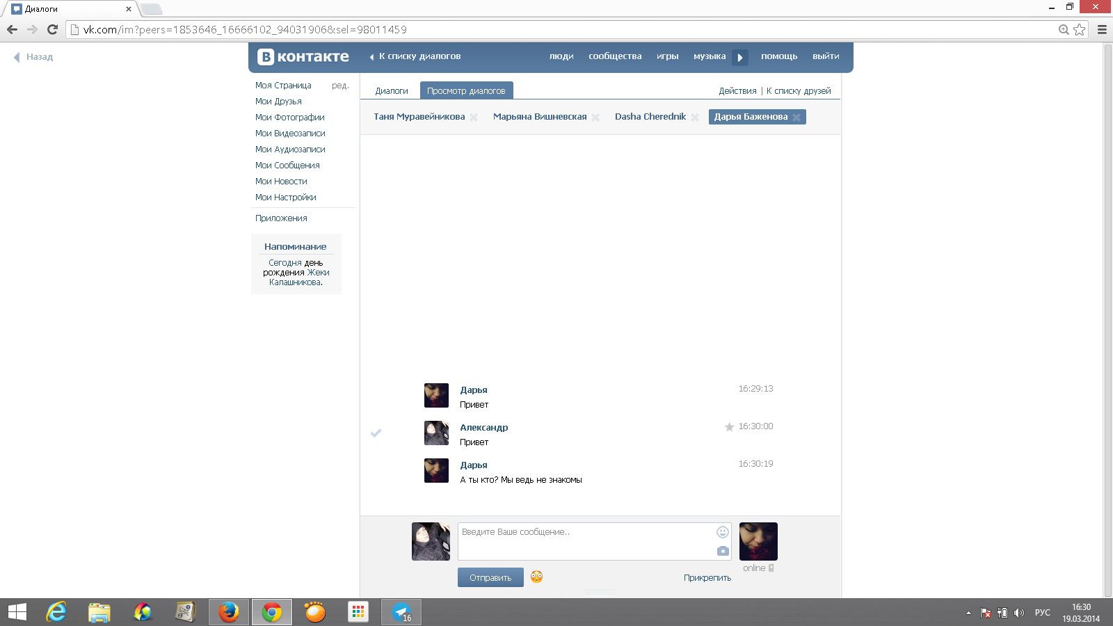Click ред. edit link in sidebar
Screen dimensions: 1113x626
(x=340, y=86)
